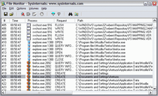Viewport: 158px width, 96px height.
Task: Click the Explorer jump folder-magnifier icon
Action: pyautogui.click(x=76, y=14)
